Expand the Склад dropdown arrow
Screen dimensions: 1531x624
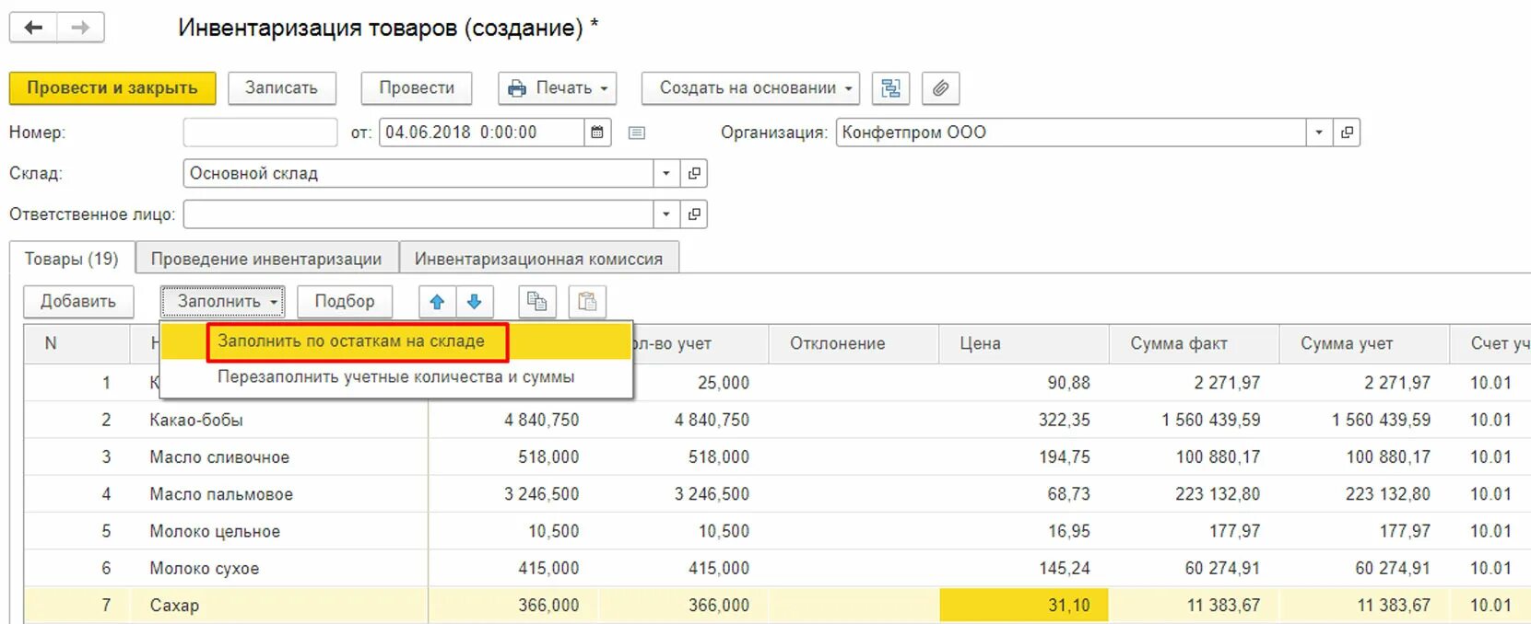pyautogui.click(x=666, y=173)
